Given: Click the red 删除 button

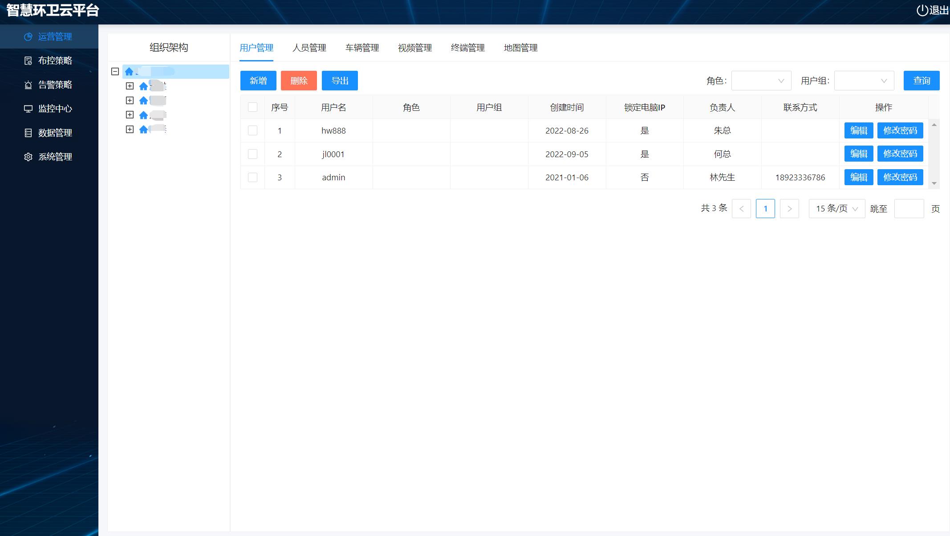Looking at the screenshot, I should [299, 81].
